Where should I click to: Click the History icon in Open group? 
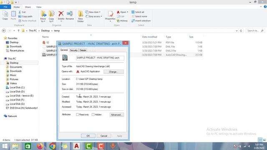click(122, 21)
